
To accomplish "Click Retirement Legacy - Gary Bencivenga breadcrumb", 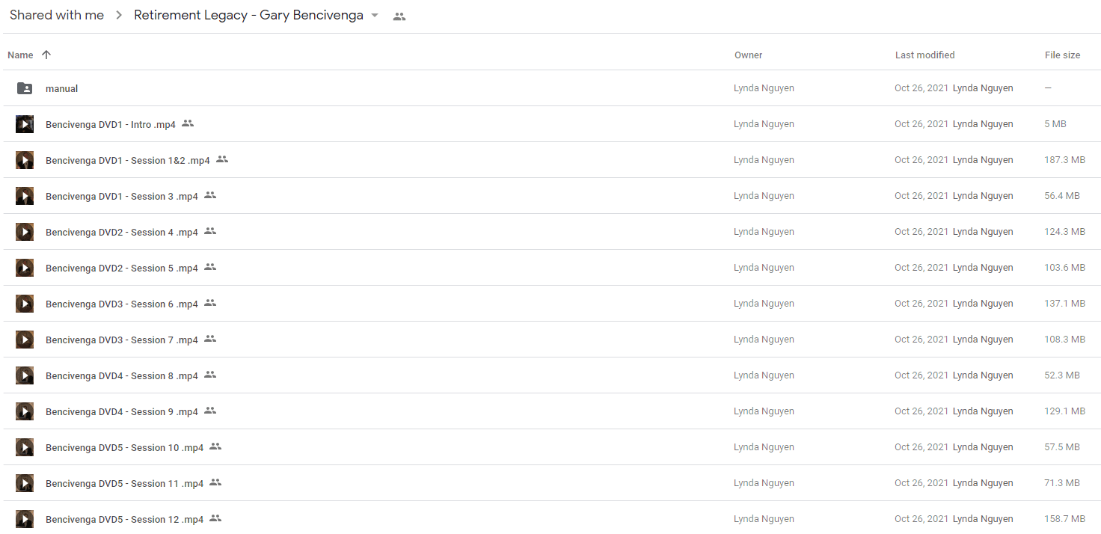I will click(248, 15).
